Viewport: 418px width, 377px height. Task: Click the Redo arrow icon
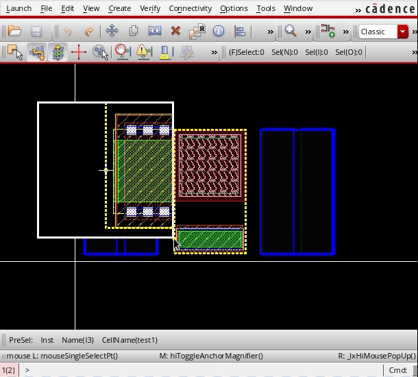point(89,32)
